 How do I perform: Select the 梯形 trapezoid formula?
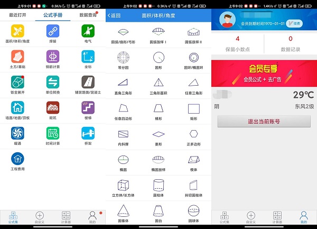coord(158,112)
